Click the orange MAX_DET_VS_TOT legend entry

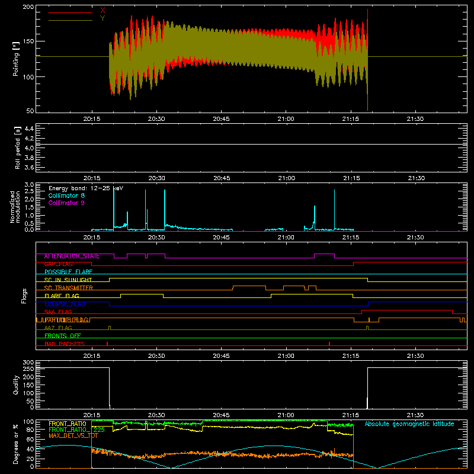coord(73,435)
